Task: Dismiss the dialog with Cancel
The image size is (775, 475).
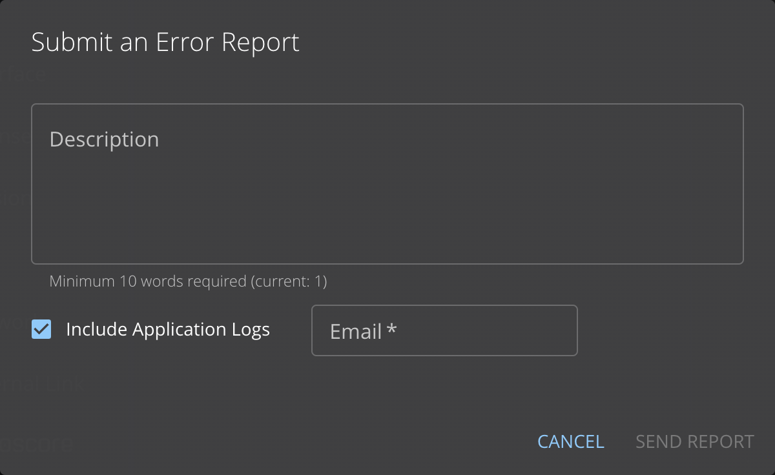Action: pos(571,441)
